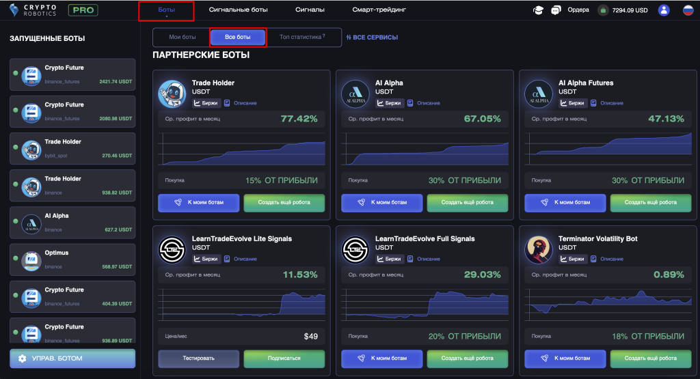Click the AI Alpha Futures card logo
The width and height of the screenshot is (700, 379).
(539, 94)
